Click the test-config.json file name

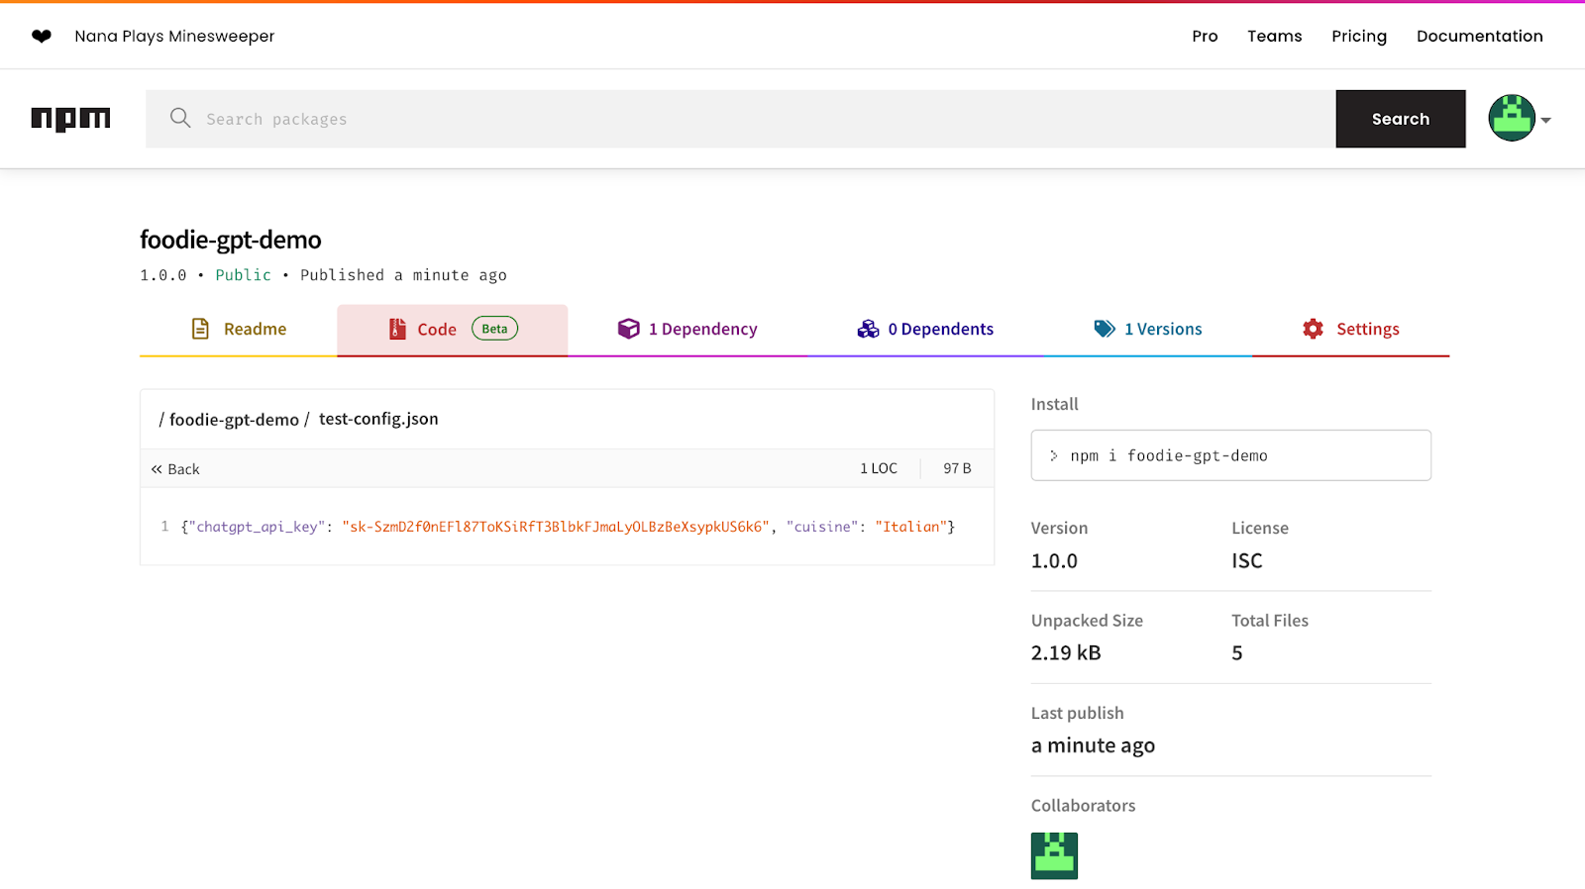(378, 419)
